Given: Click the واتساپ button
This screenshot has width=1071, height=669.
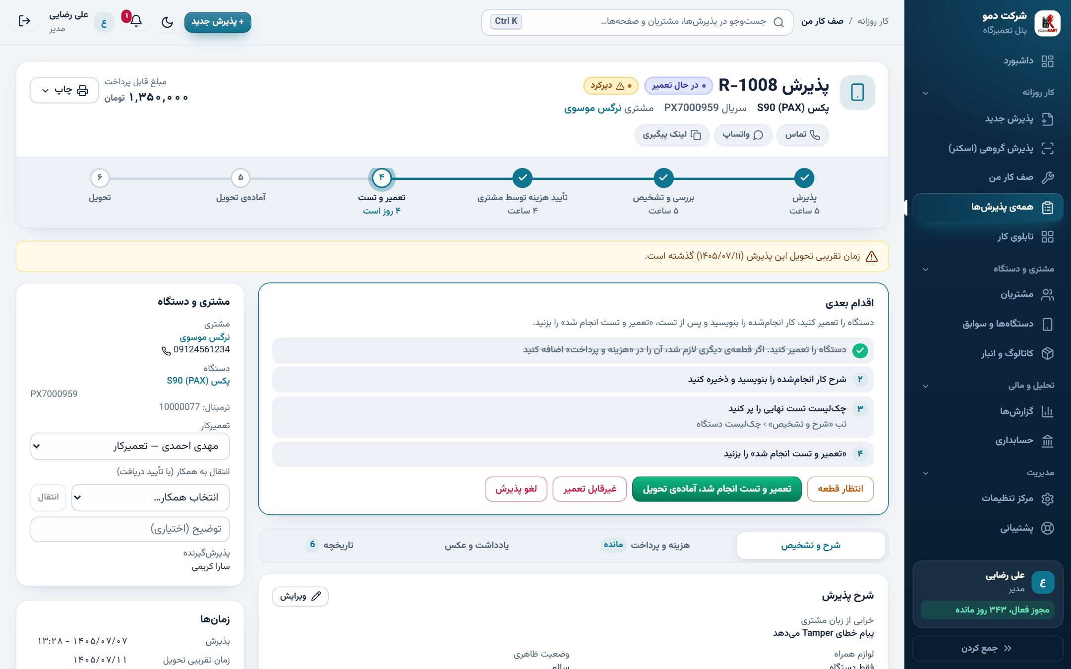Looking at the screenshot, I should coord(743,135).
